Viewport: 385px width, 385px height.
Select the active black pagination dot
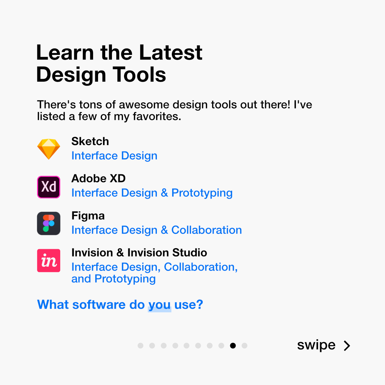[233, 345]
